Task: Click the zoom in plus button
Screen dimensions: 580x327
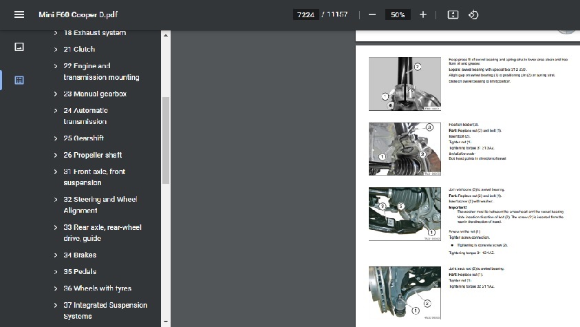Action: coord(423,14)
